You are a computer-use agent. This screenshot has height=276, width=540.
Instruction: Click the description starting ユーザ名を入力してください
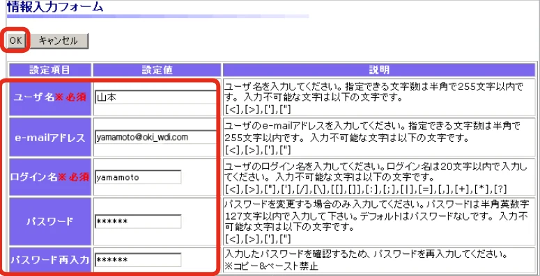pos(373,97)
